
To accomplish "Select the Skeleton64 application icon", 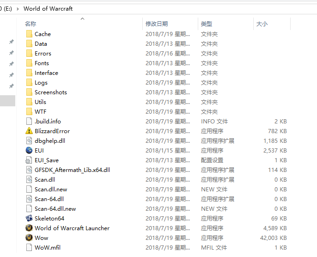I will click(x=29, y=218).
